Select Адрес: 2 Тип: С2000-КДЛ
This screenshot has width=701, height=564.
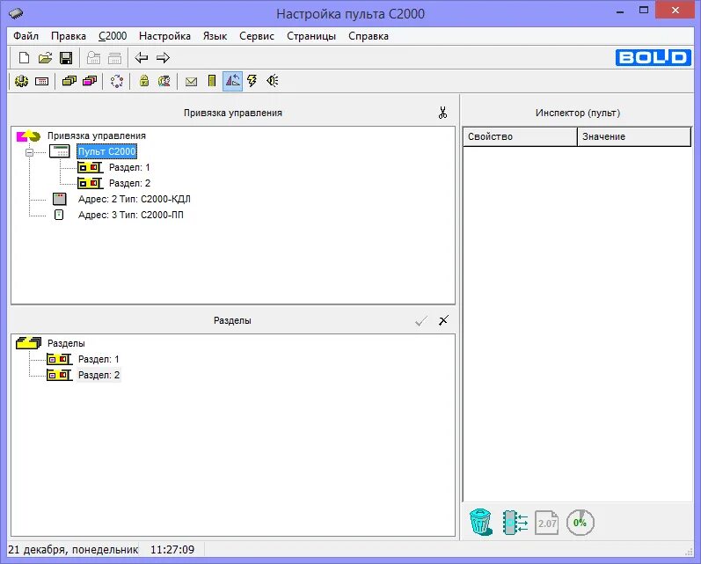[x=134, y=199]
